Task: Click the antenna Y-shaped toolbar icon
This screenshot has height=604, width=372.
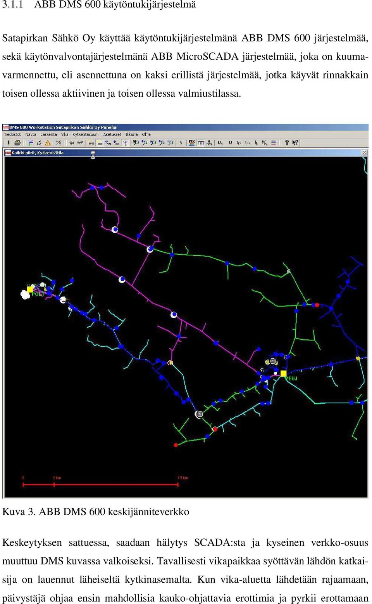Action: click(125, 143)
